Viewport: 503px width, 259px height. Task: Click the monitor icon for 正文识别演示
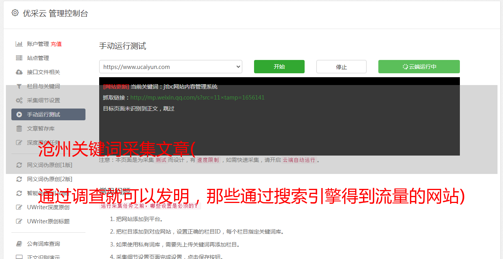click(x=19, y=257)
